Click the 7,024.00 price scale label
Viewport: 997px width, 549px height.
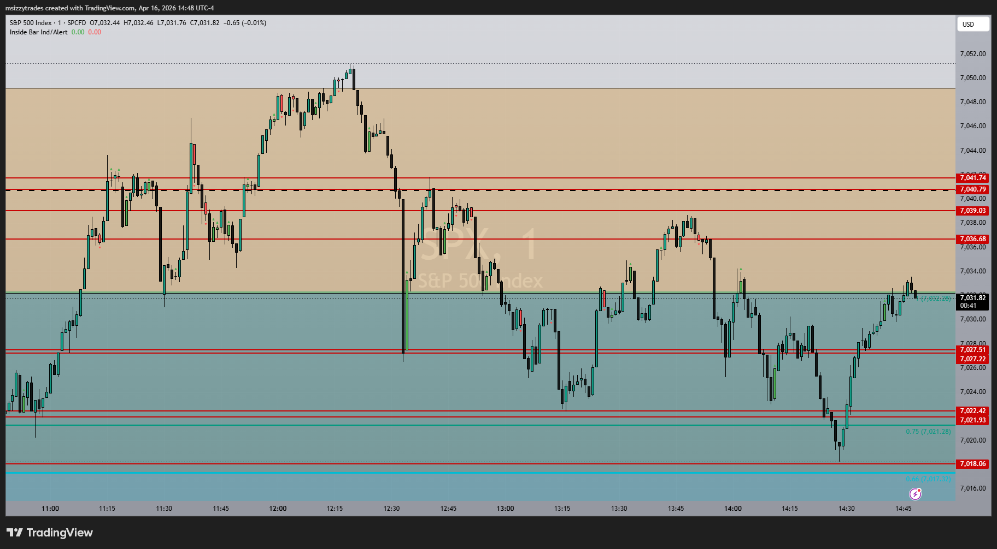[x=973, y=392]
